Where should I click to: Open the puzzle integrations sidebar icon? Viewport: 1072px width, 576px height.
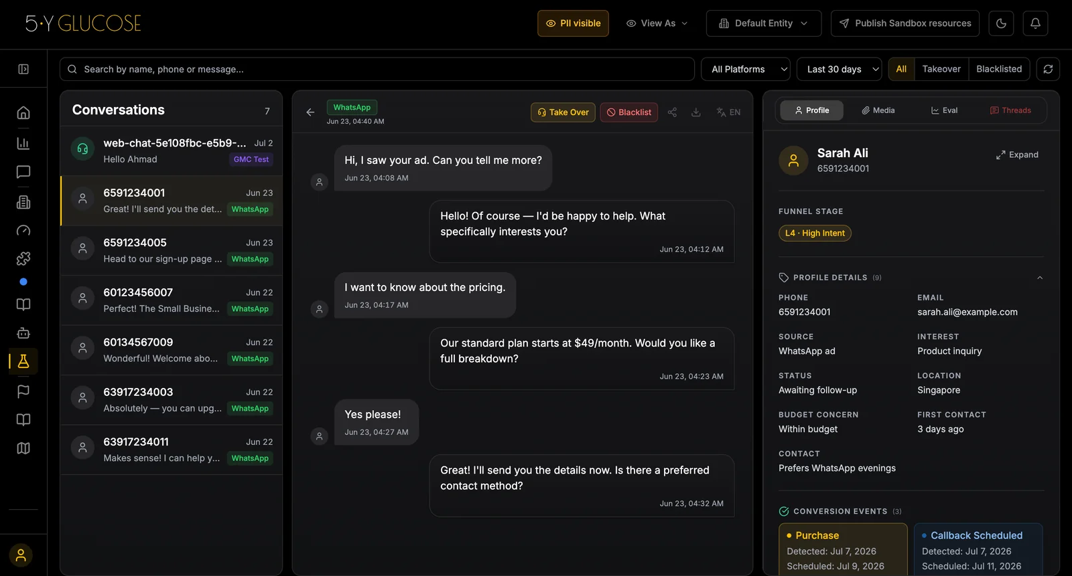23,258
